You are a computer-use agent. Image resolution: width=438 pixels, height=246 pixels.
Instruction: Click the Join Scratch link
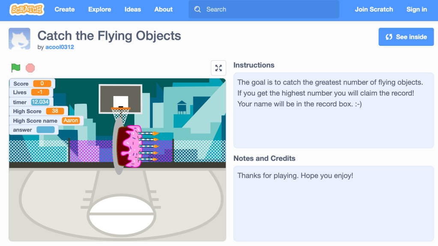pyautogui.click(x=374, y=9)
